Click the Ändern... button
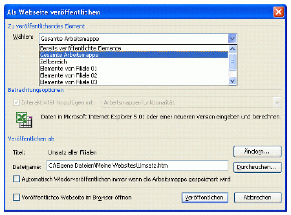Image resolution: width=291 pixels, height=215 pixels. tap(257, 151)
